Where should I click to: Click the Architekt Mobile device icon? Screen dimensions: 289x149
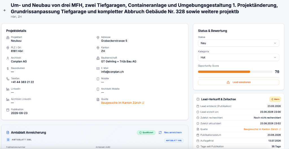click(98, 89)
